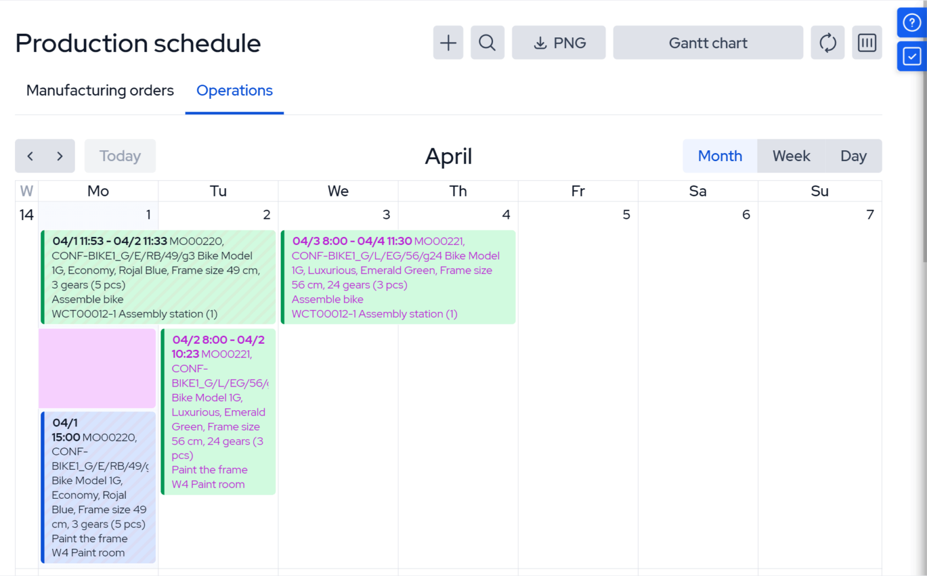
Task: Open the help question mark icon
Action: [x=911, y=23]
